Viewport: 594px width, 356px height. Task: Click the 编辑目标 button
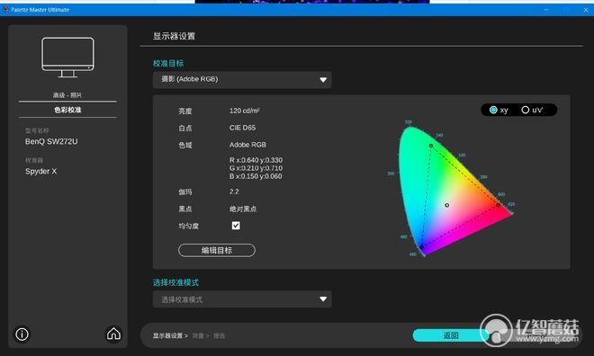click(217, 250)
